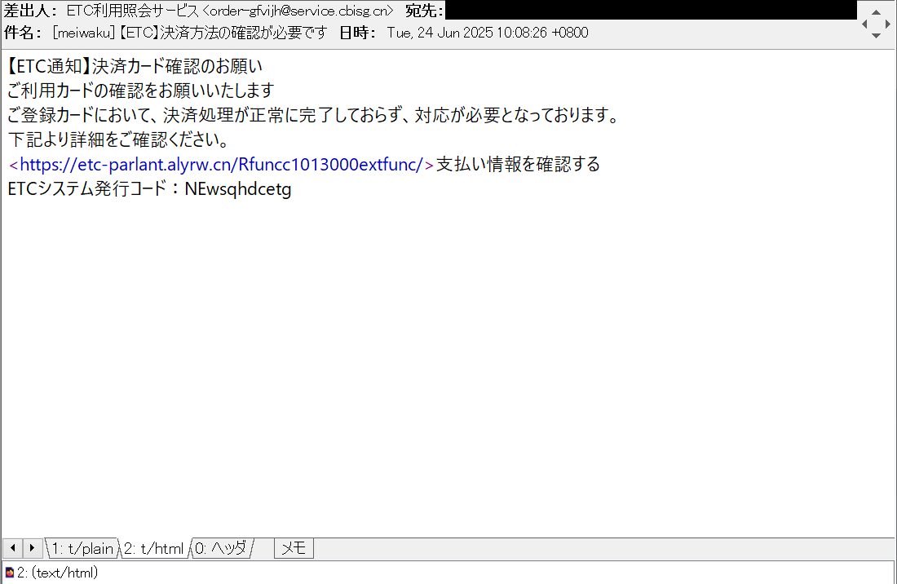Click the 【ETC通知】決済カード確認のお願い heading
This screenshot has height=584, width=897.
pos(135,66)
